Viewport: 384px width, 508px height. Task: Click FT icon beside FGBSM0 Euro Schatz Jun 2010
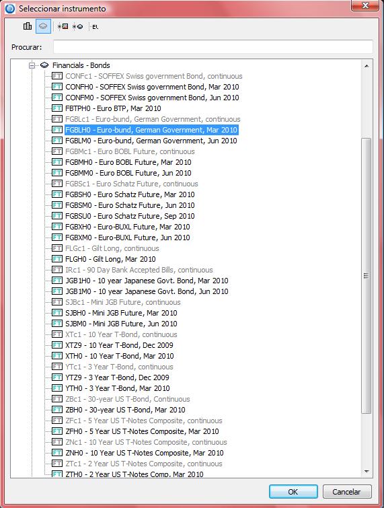[57, 205]
